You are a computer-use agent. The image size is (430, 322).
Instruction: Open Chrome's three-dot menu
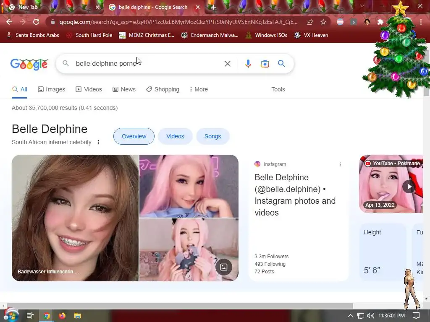(x=421, y=22)
